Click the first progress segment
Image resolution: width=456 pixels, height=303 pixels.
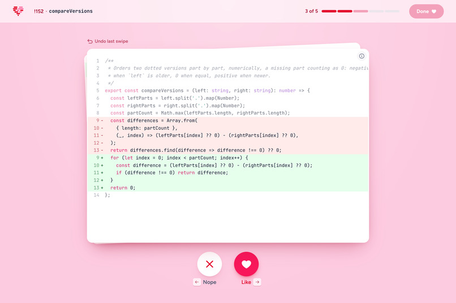(x=329, y=11)
